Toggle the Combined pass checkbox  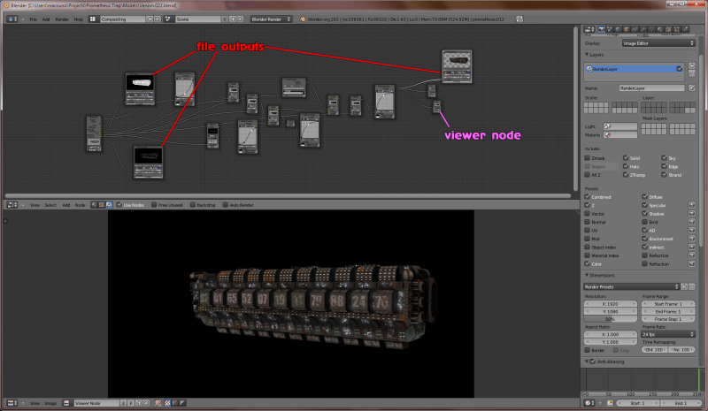coord(587,197)
